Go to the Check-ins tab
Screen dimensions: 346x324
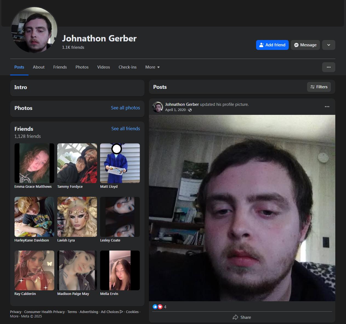[x=127, y=67]
